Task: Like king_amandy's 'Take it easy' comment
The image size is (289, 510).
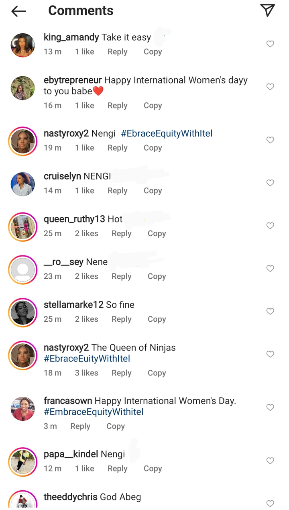Action: [270, 44]
